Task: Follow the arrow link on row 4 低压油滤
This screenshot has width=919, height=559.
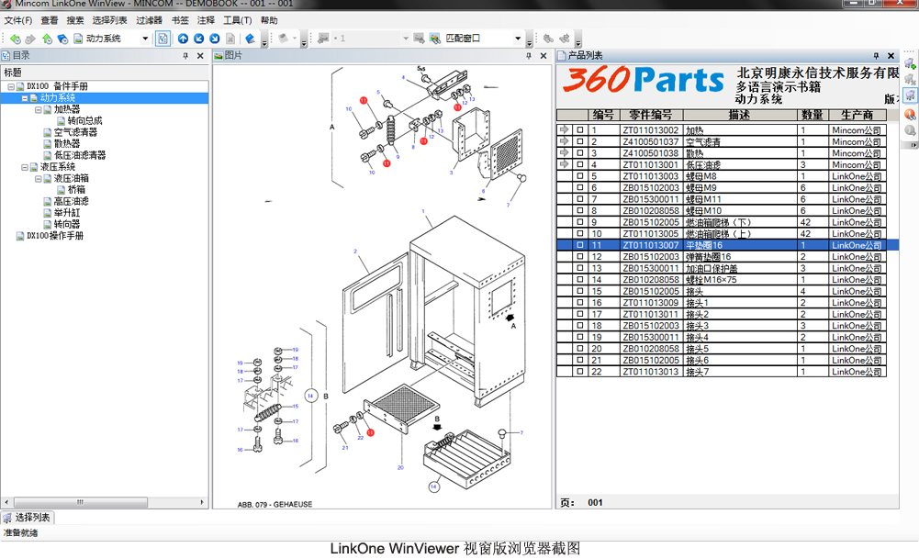Action: coord(564,164)
